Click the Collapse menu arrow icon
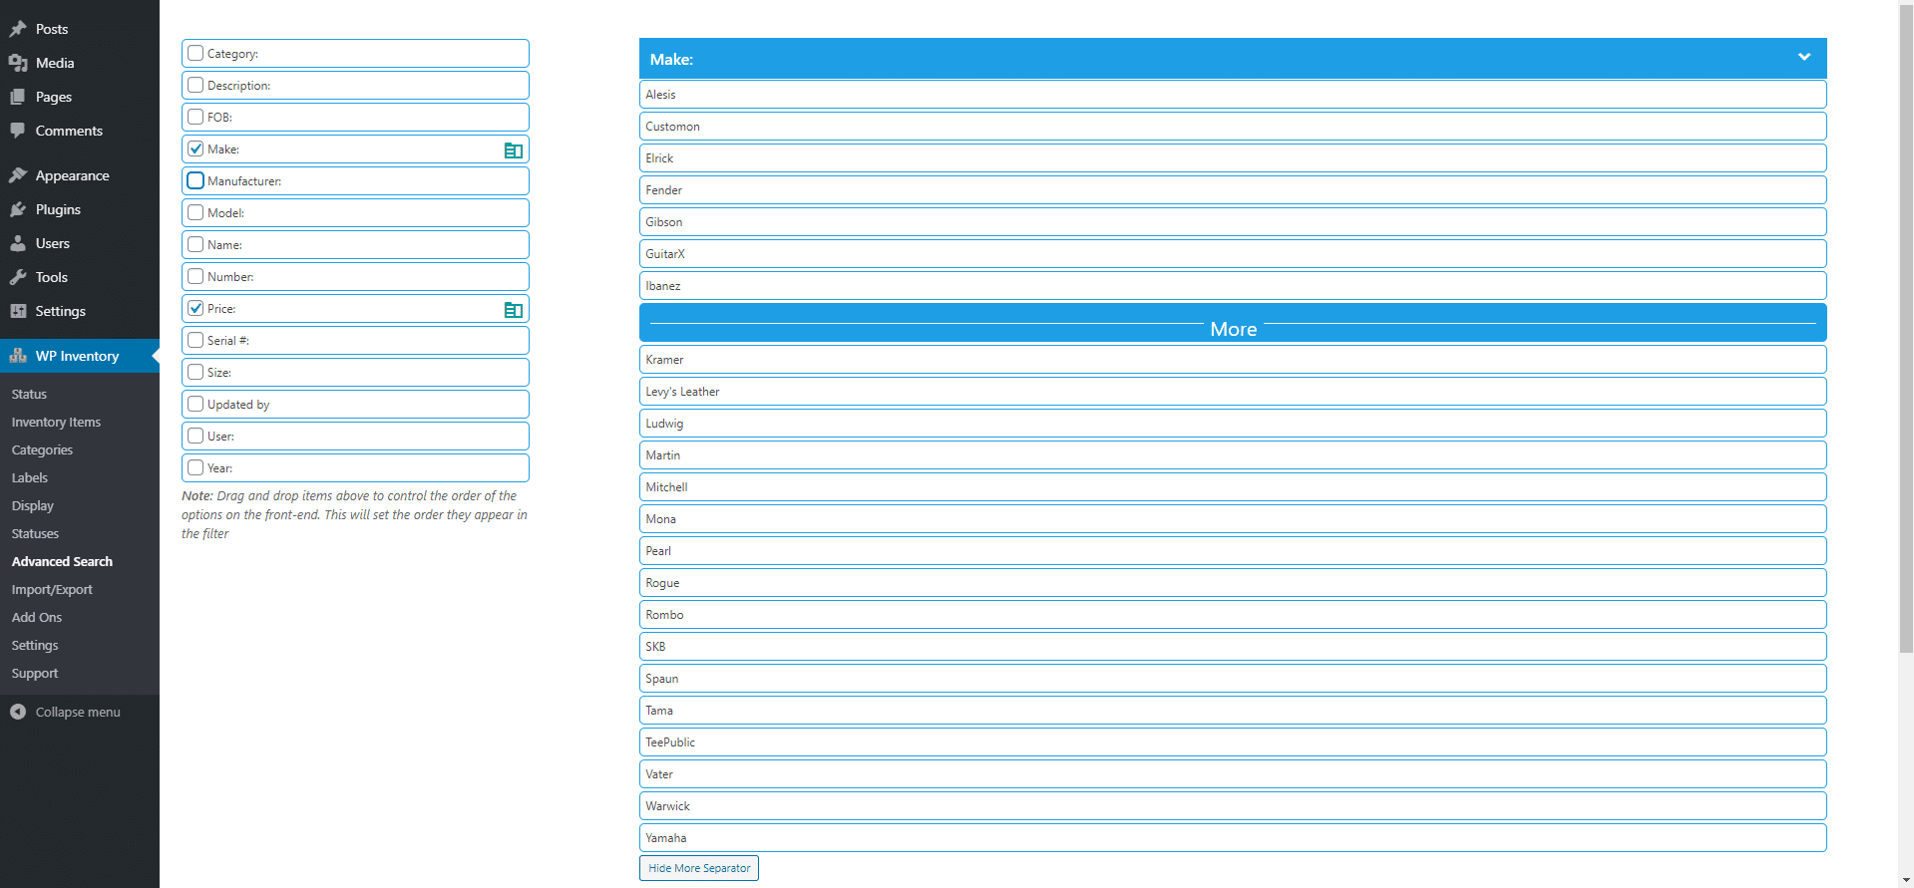 click(x=18, y=712)
